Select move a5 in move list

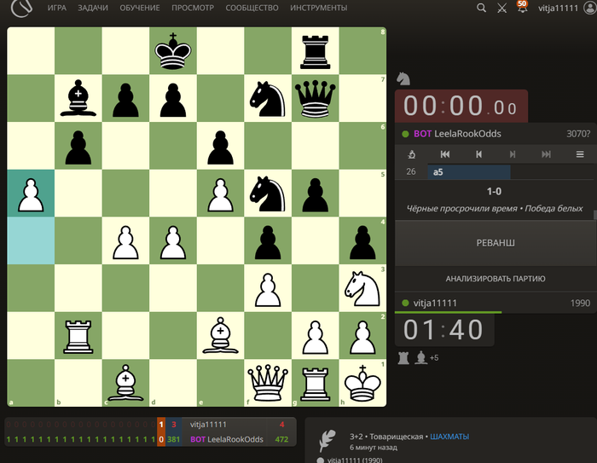tap(469, 172)
